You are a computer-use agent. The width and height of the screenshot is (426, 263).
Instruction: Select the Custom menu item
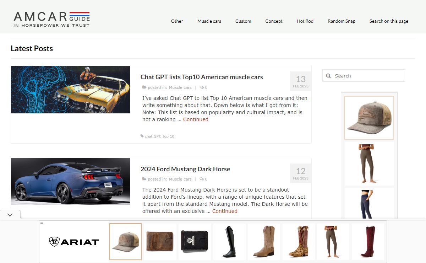[x=243, y=21]
